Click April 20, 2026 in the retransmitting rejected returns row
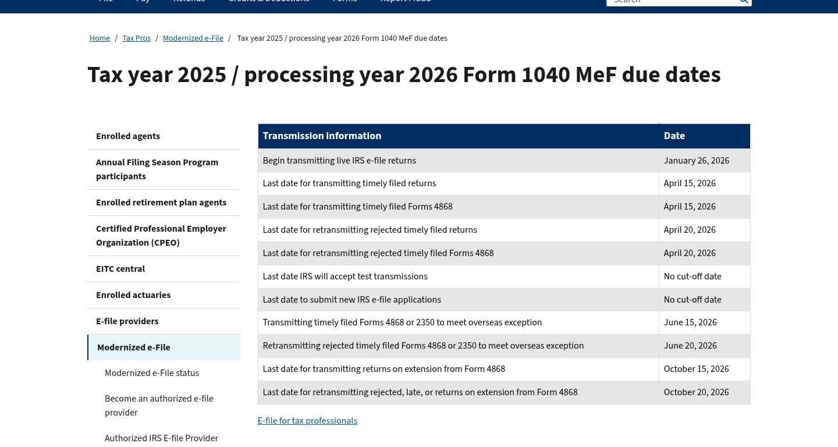 (x=705, y=230)
